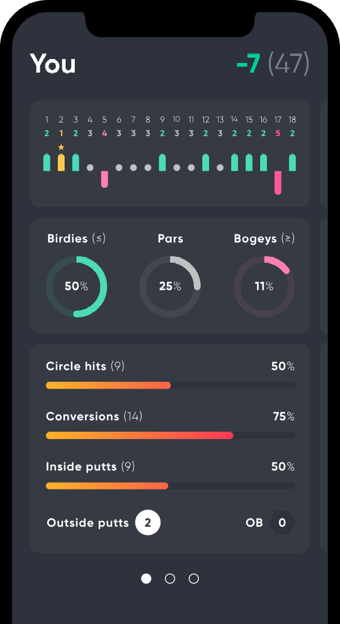Tap the -7 total score
Image resolution: width=340 pixels, height=624 pixels.
(x=248, y=64)
